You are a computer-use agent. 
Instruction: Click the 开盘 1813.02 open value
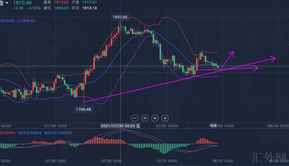tap(89, 2)
